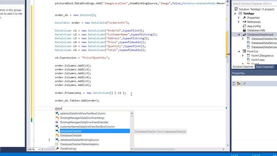The height and width of the screenshot is (156, 277).
Task: Pick DataBindings property suggestion
Action: click(68, 149)
